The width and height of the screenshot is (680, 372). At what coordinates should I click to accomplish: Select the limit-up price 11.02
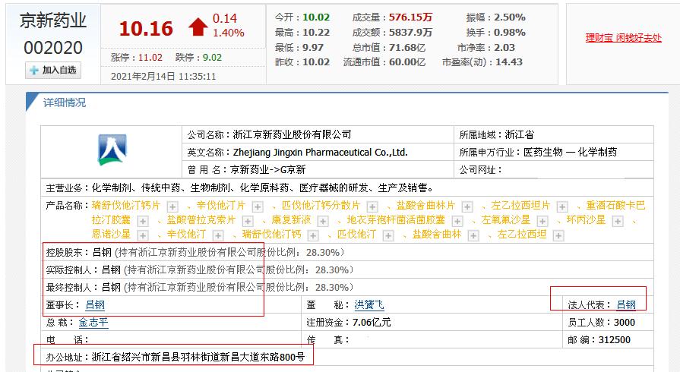coord(150,57)
